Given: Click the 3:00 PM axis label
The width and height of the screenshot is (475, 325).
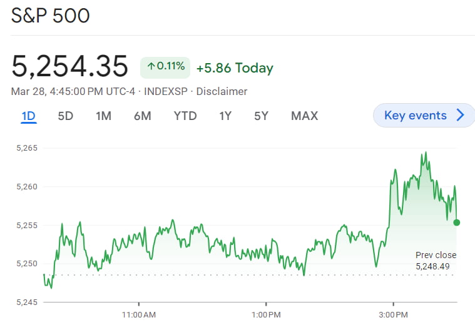Looking at the screenshot, I should pyautogui.click(x=393, y=315).
